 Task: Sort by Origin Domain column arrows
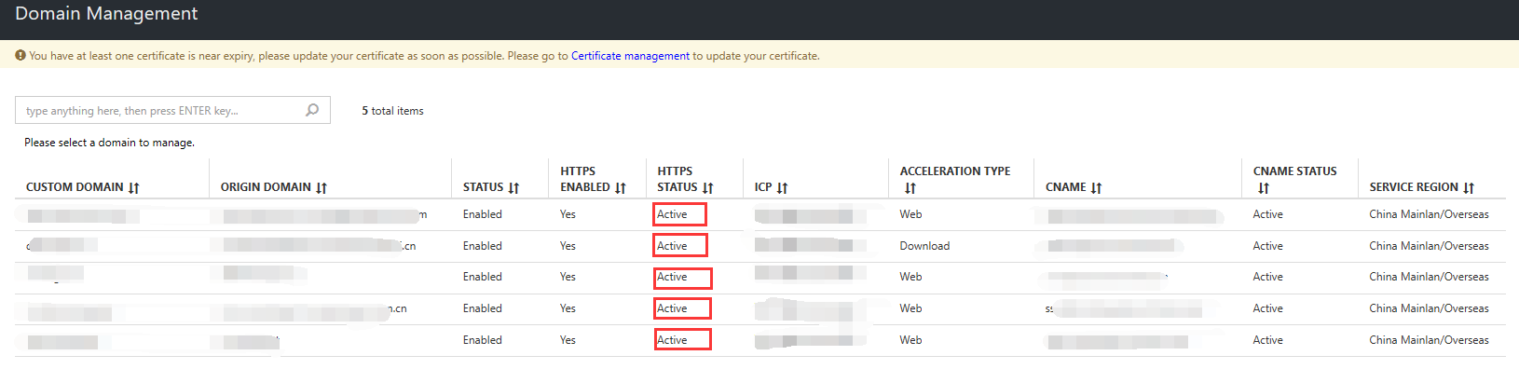(322, 187)
